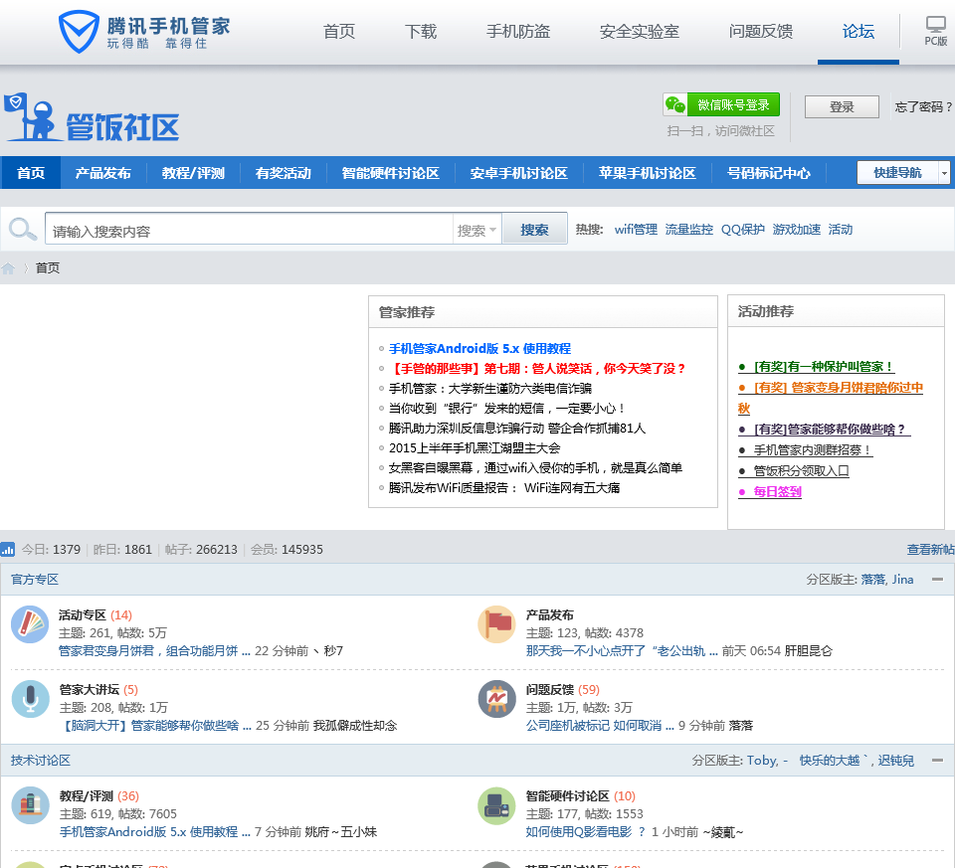Open the 问题反馈 forum icon
955x868 pixels.
(x=497, y=699)
